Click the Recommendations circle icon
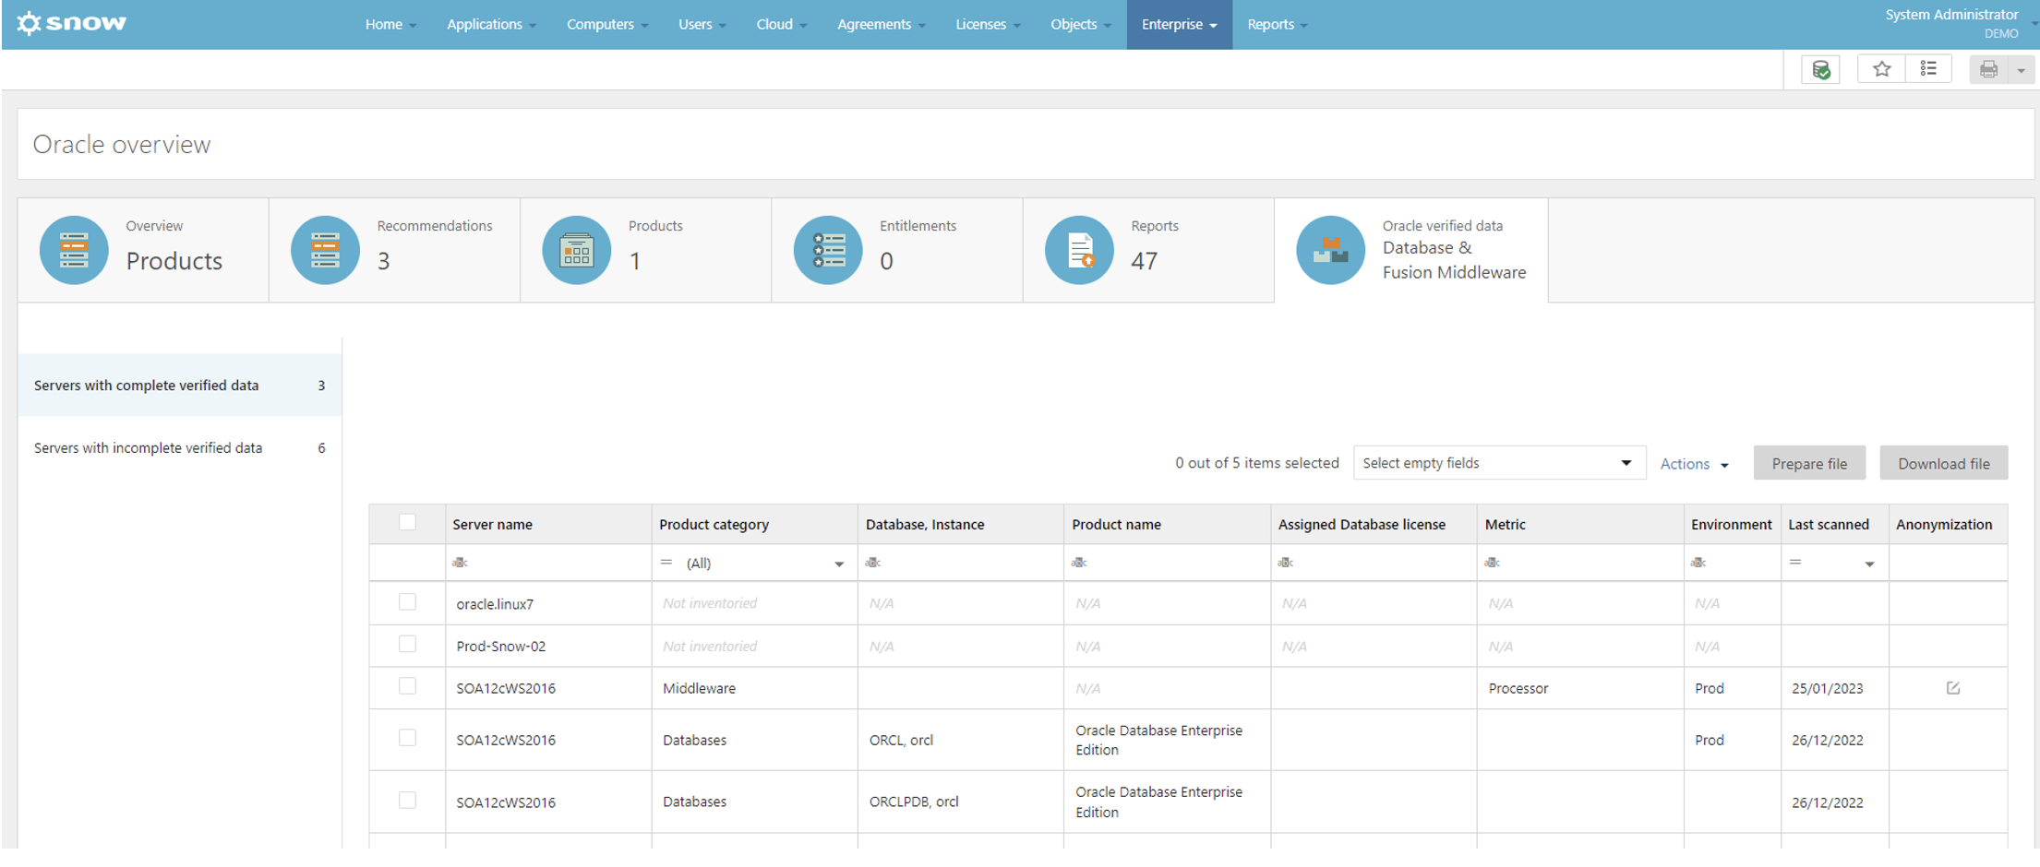The image size is (2040, 867). [x=325, y=250]
